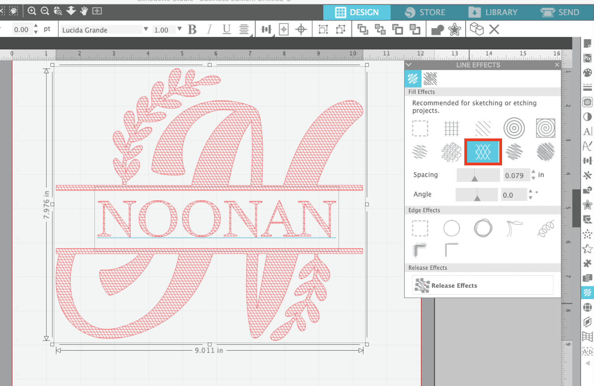Apply bold text formatting

[x=192, y=29]
